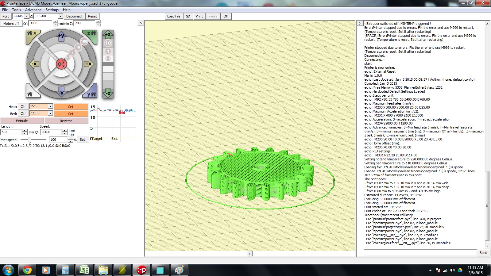This screenshot has height=276, width=491.
Task: Expand the COM5 port dropdown
Action: coord(27,16)
